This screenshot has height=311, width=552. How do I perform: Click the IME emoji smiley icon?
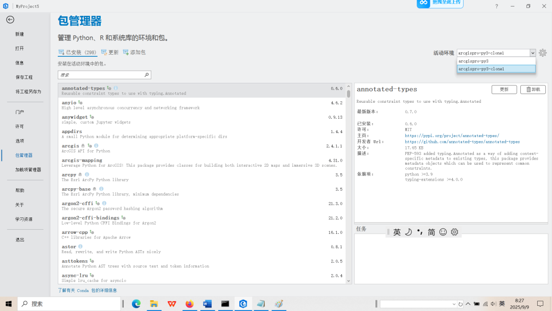443,232
